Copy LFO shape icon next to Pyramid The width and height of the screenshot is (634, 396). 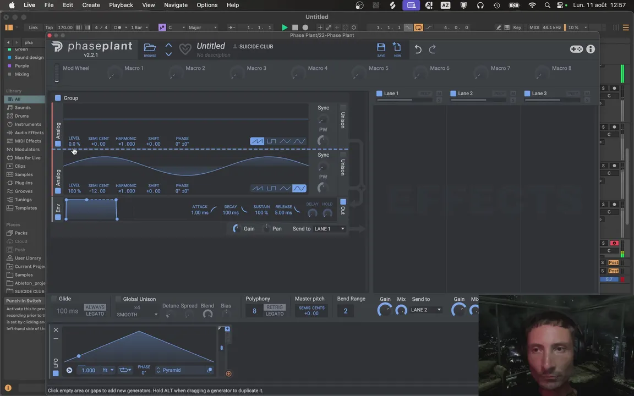pos(210,370)
